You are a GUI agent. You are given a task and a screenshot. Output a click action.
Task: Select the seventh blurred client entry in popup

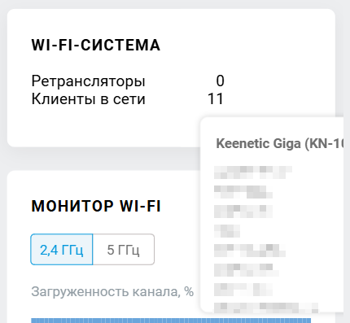[243, 290]
